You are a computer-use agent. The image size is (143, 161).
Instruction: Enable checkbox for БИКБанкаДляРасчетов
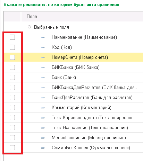pyautogui.click(x=12, y=88)
